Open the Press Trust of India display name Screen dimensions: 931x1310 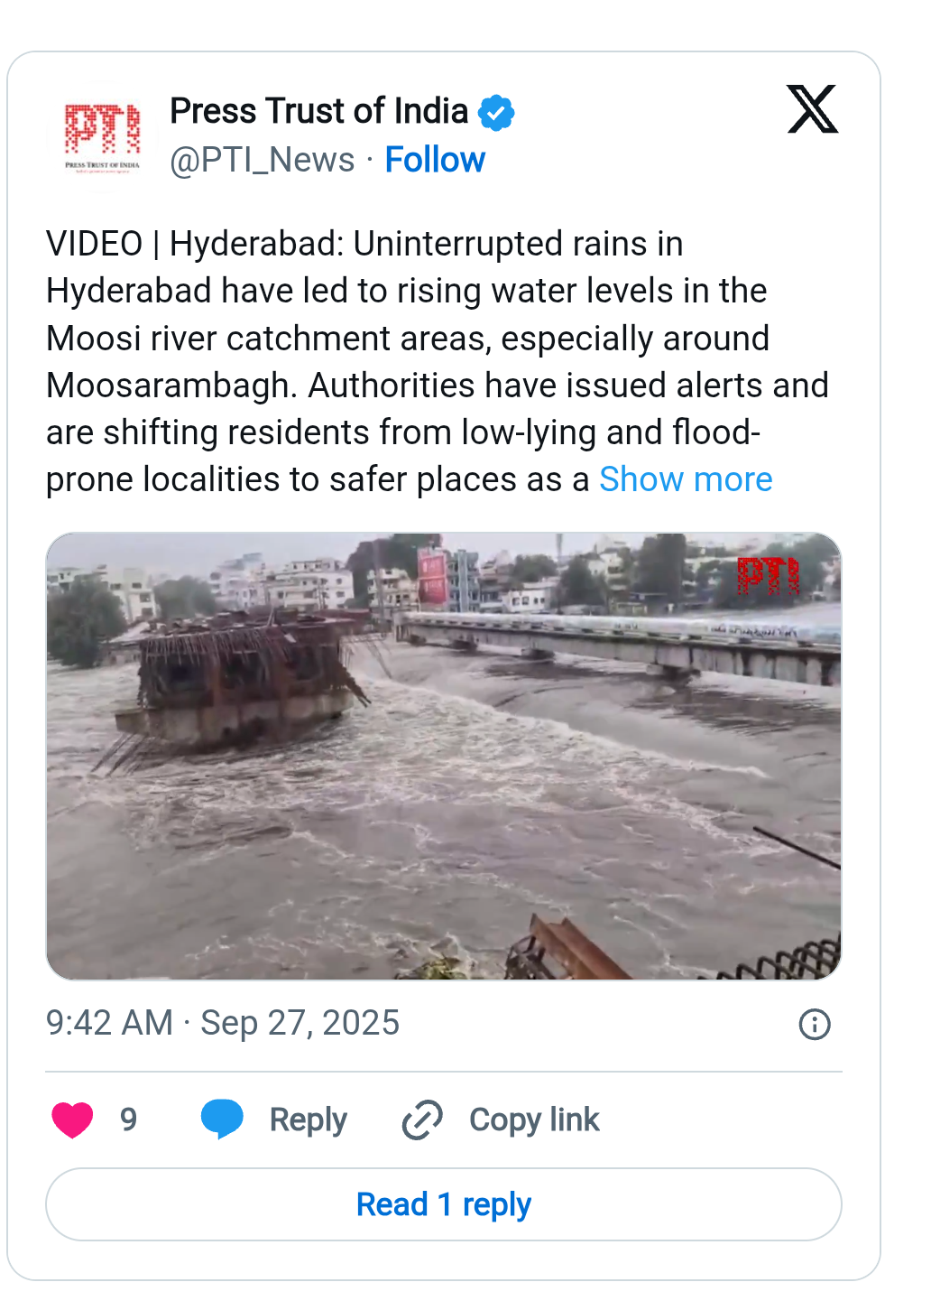coord(318,111)
